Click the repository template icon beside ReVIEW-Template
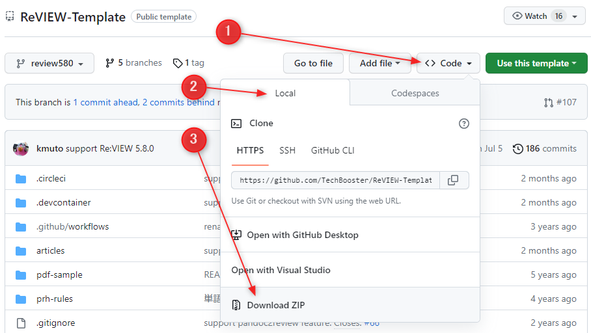The image size is (591, 333). coord(10,16)
